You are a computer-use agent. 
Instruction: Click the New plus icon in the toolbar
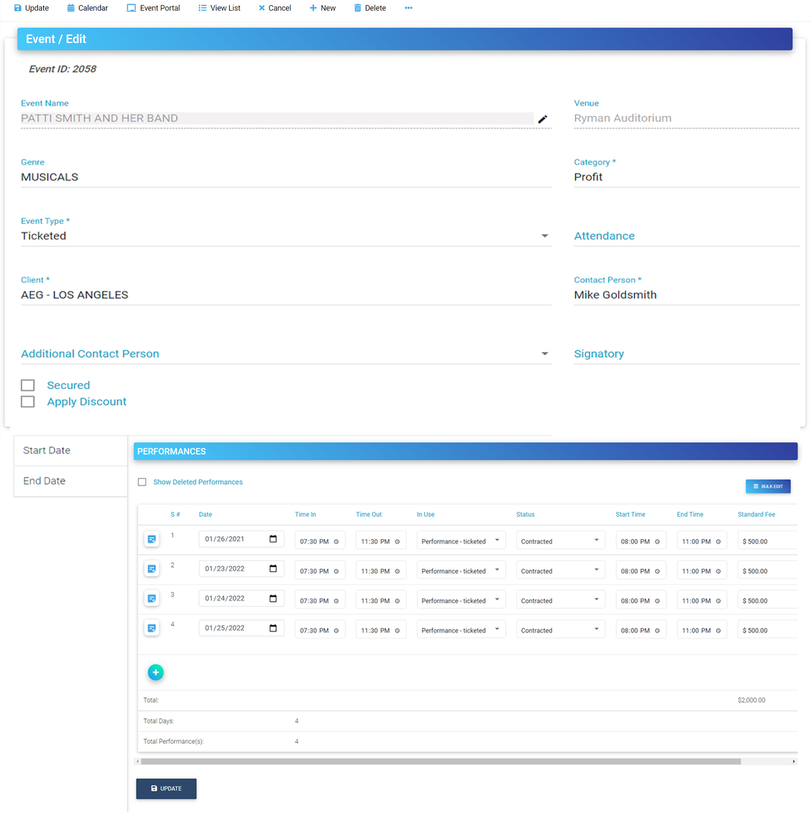pyautogui.click(x=313, y=8)
